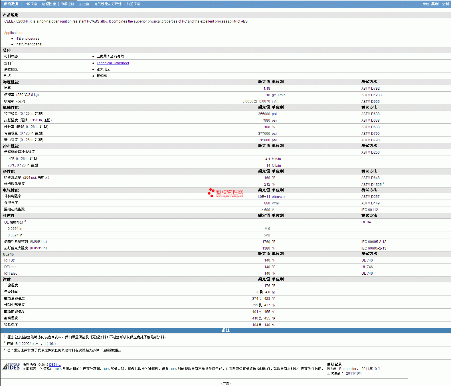This screenshot has height=386, width=451.
Task: Click the 螺筒后部温度 row label
Action: point(14,298)
